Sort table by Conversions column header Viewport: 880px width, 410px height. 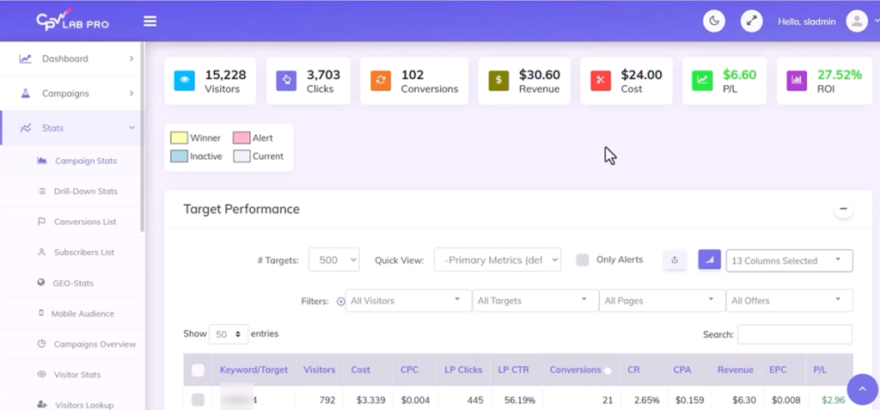tap(576, 370)
